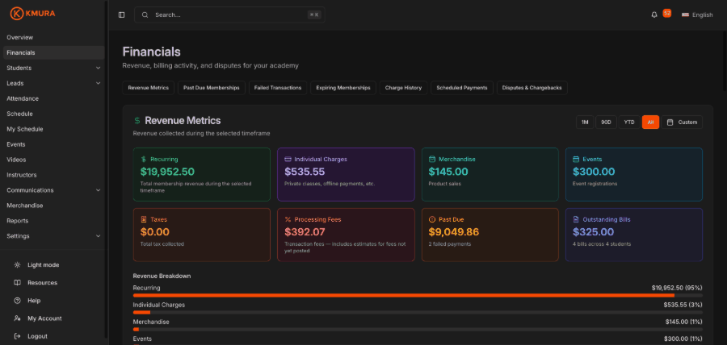Open Past Due Memberships tab
This screenshot has width=727, height=345.
212,88
